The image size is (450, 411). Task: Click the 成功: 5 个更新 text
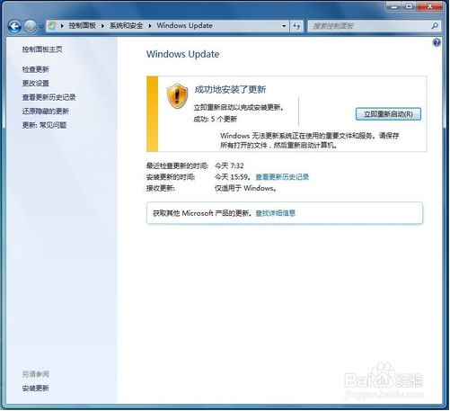[216, 120]
